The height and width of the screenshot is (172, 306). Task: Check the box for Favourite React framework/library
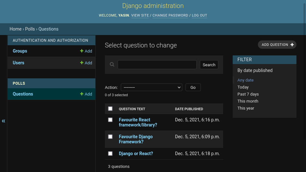[x=110, y=120]
